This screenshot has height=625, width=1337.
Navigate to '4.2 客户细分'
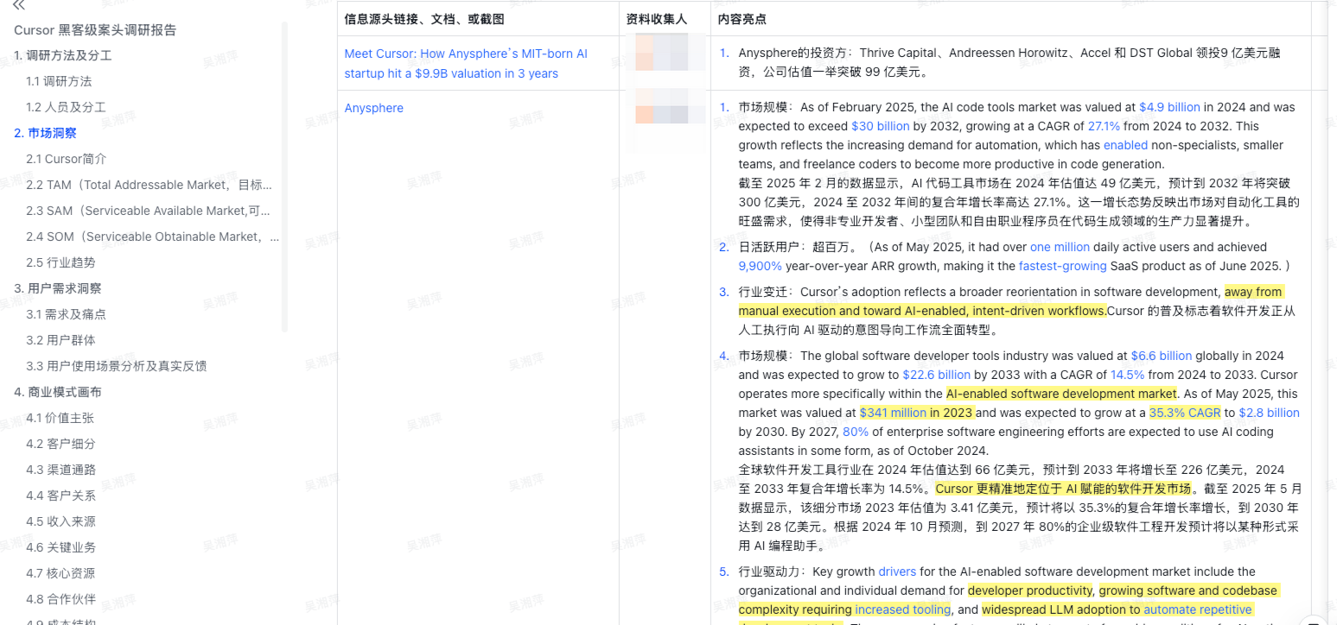60,444
